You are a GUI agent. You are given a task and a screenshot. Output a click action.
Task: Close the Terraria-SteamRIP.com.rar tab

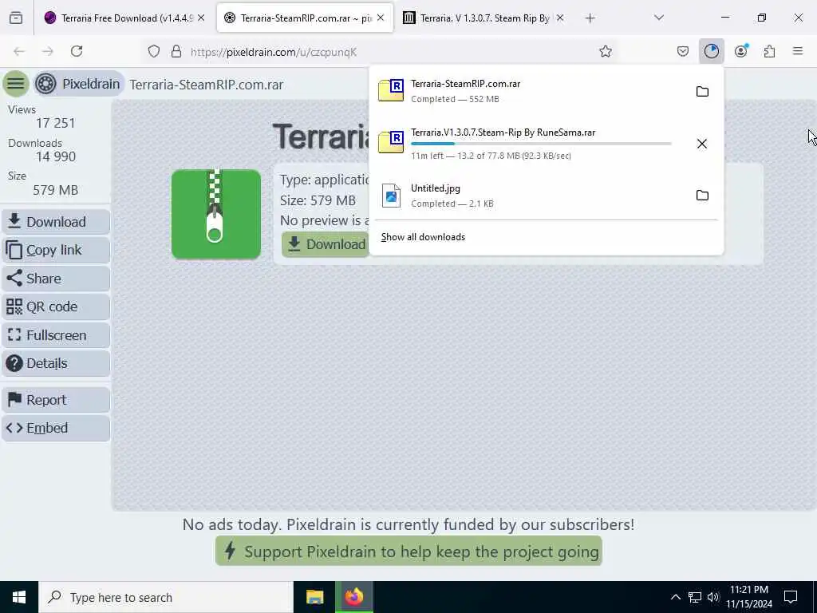[x=381, y=18]
